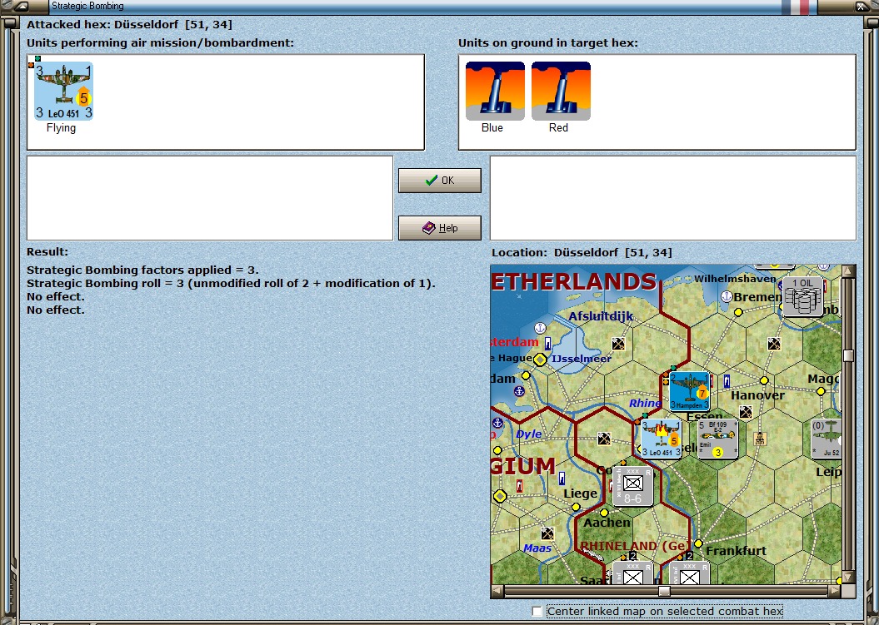Click the empty list box under ground units
879x625 pixels.
[673, 198]
